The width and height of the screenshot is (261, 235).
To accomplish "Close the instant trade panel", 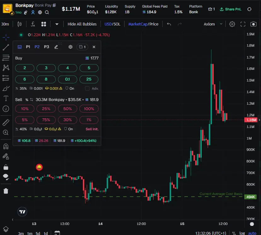I will click(94, 47).
